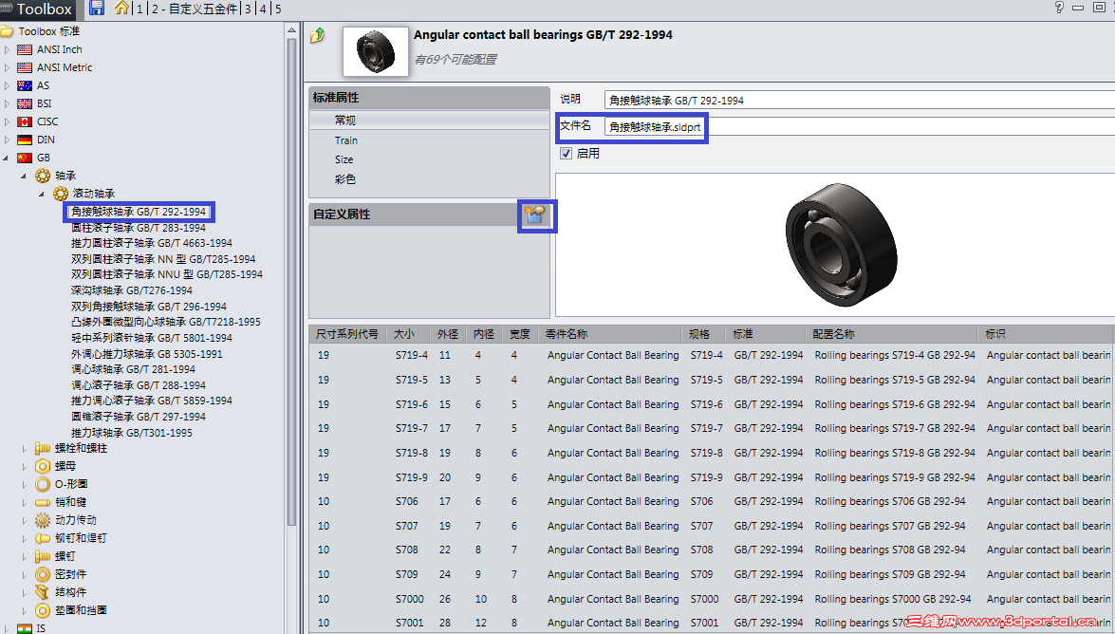Sort by 宽度 column header
Viewport: 1115px width, 634px height.
pos(520,334)
